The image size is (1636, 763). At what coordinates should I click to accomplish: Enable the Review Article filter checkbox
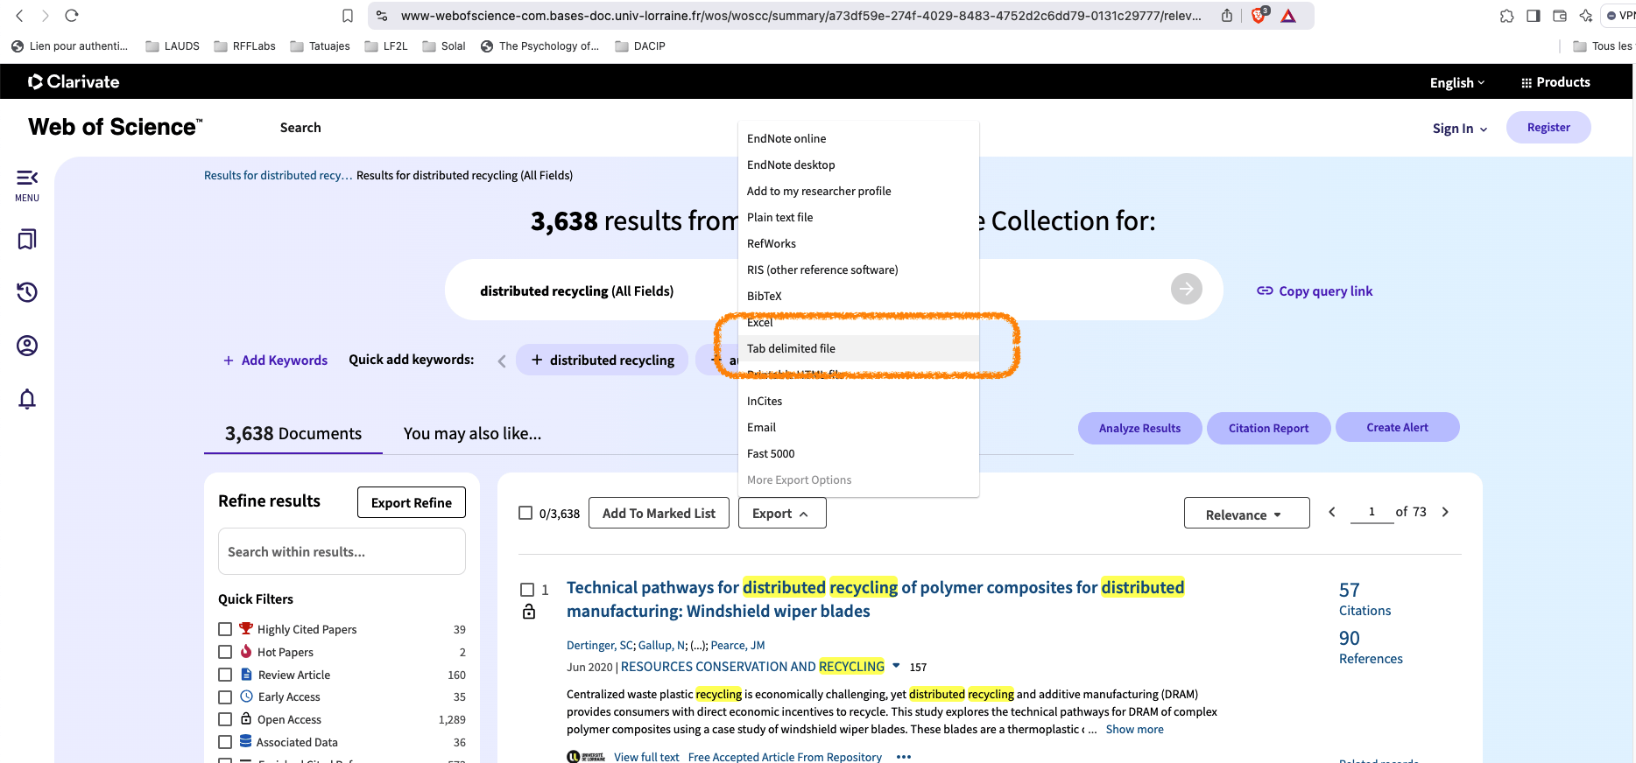point(225,675)
